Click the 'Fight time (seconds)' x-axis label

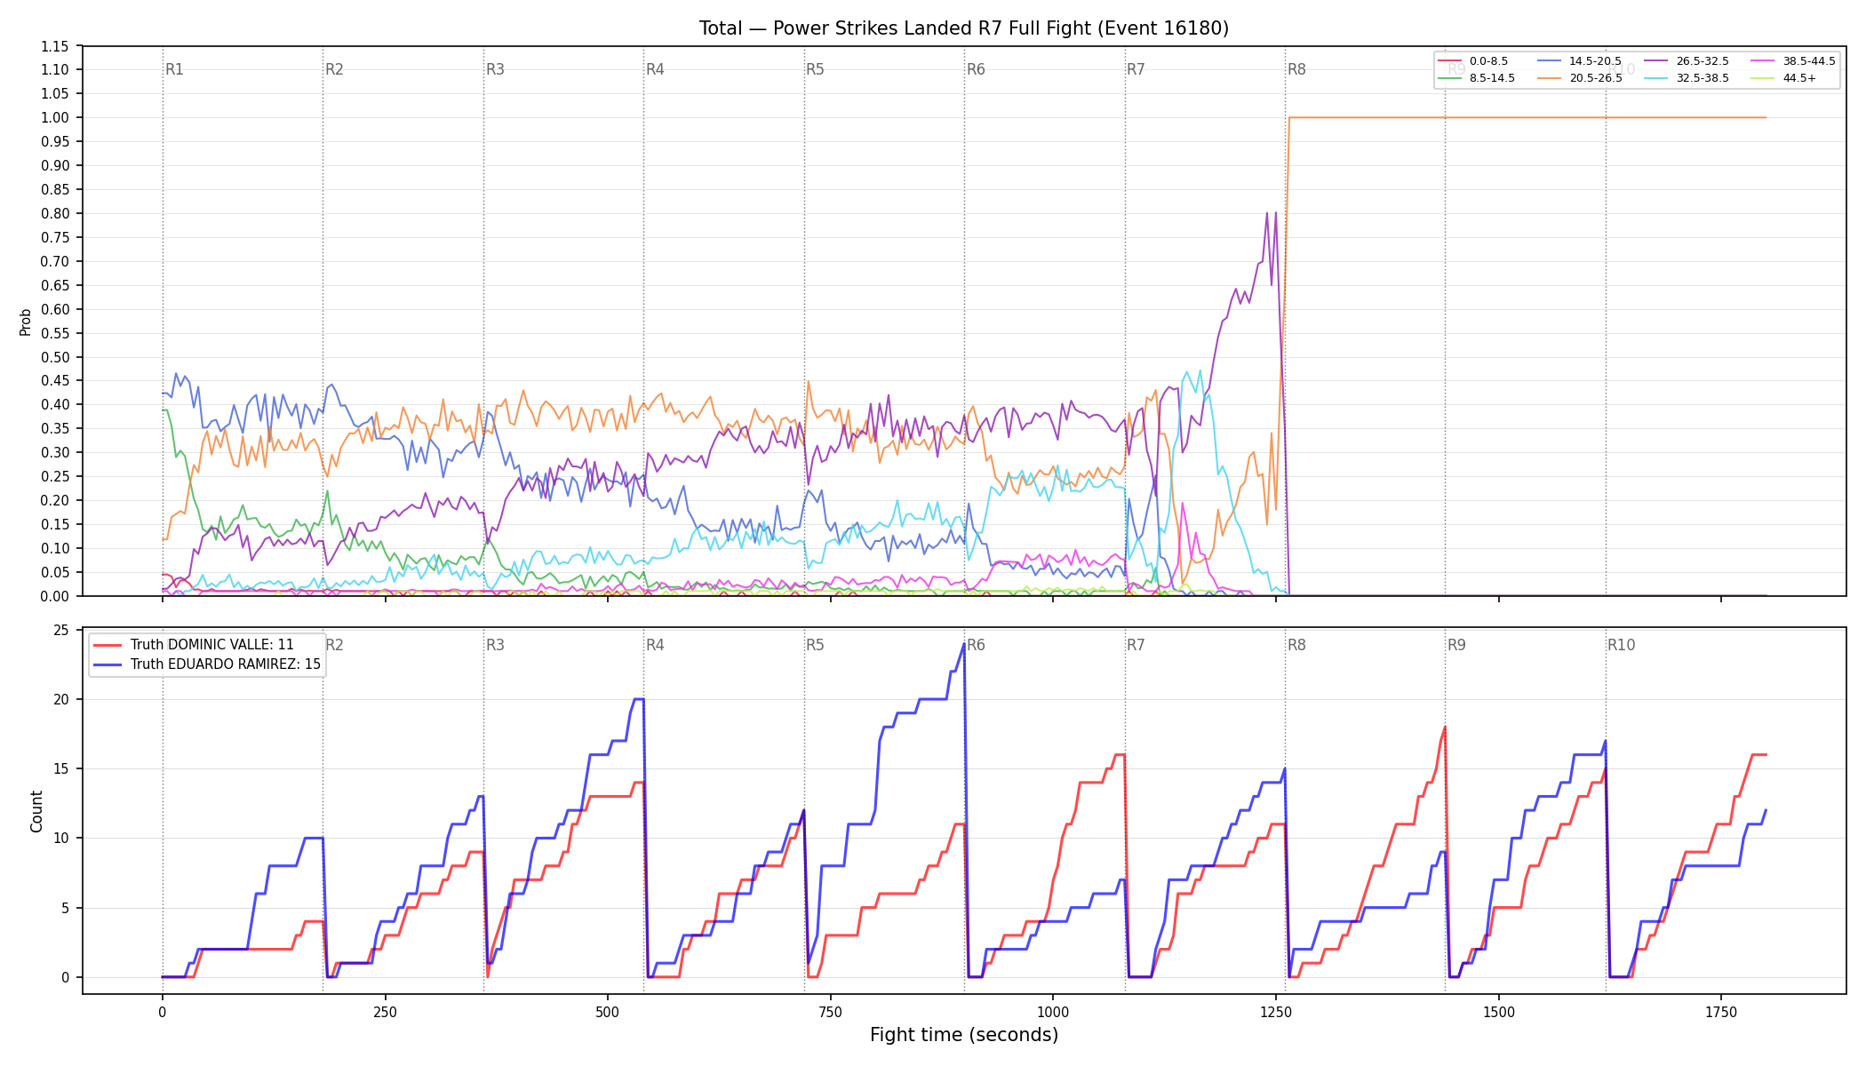coord(964,1035)
